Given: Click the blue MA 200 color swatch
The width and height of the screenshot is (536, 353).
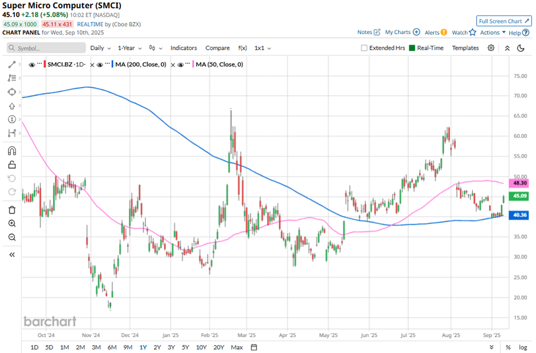Looking at the screenshot, I should [112, 64].
